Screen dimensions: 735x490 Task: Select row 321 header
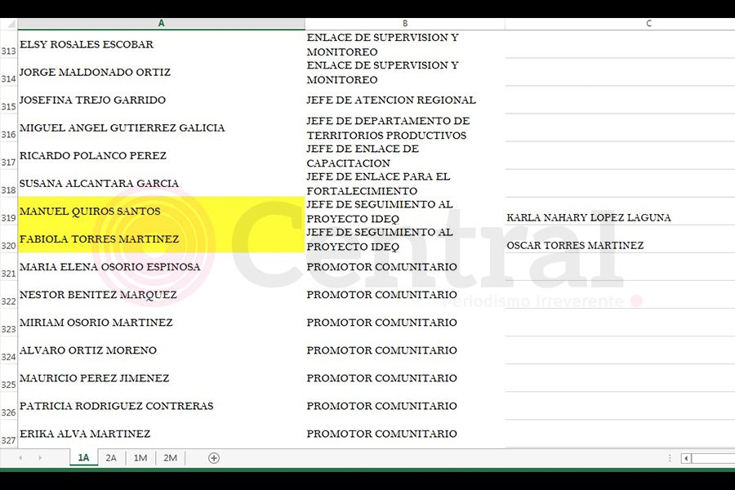point(8,267)
